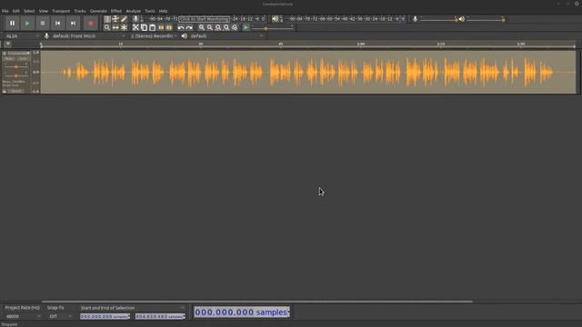
Task: Open the track name dropdown menu
Action: 18,54
